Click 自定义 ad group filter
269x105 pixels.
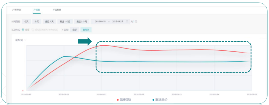86,30
